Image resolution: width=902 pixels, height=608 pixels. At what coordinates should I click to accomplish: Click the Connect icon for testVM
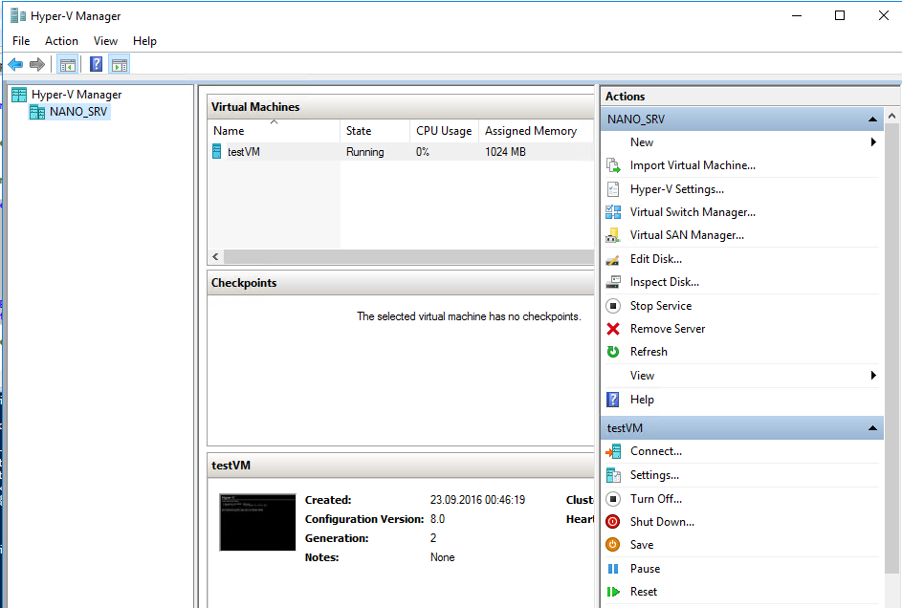(x=613, y=451)
